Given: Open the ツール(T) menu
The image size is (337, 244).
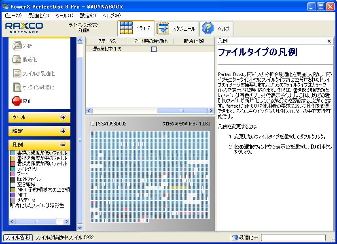Looking at the screenshot, I should pos(64,16).
